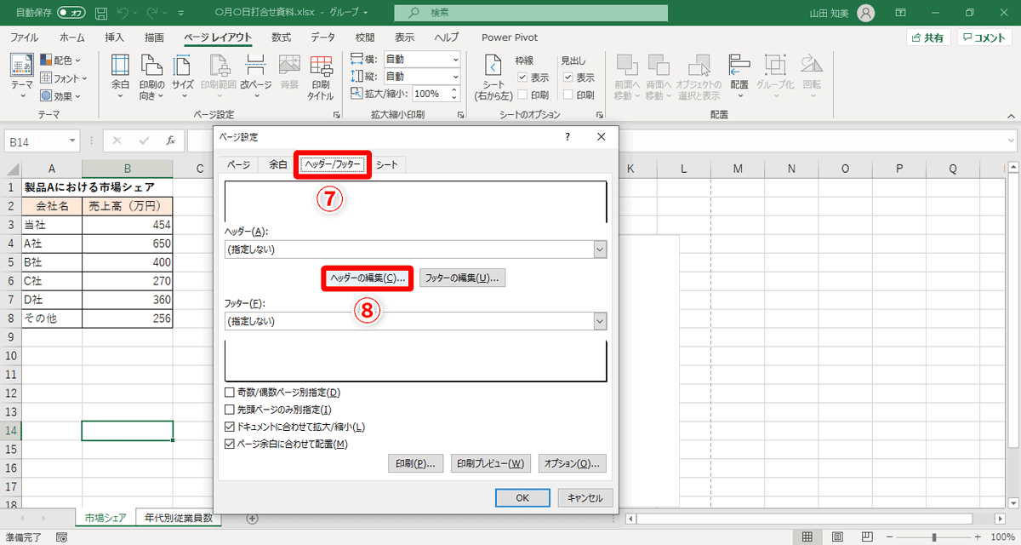This screenshot has height=545, width=1021.
Task: Open the theme Fonts (フォント) menu
Action: pyautogui.click(x=64, y=78)
